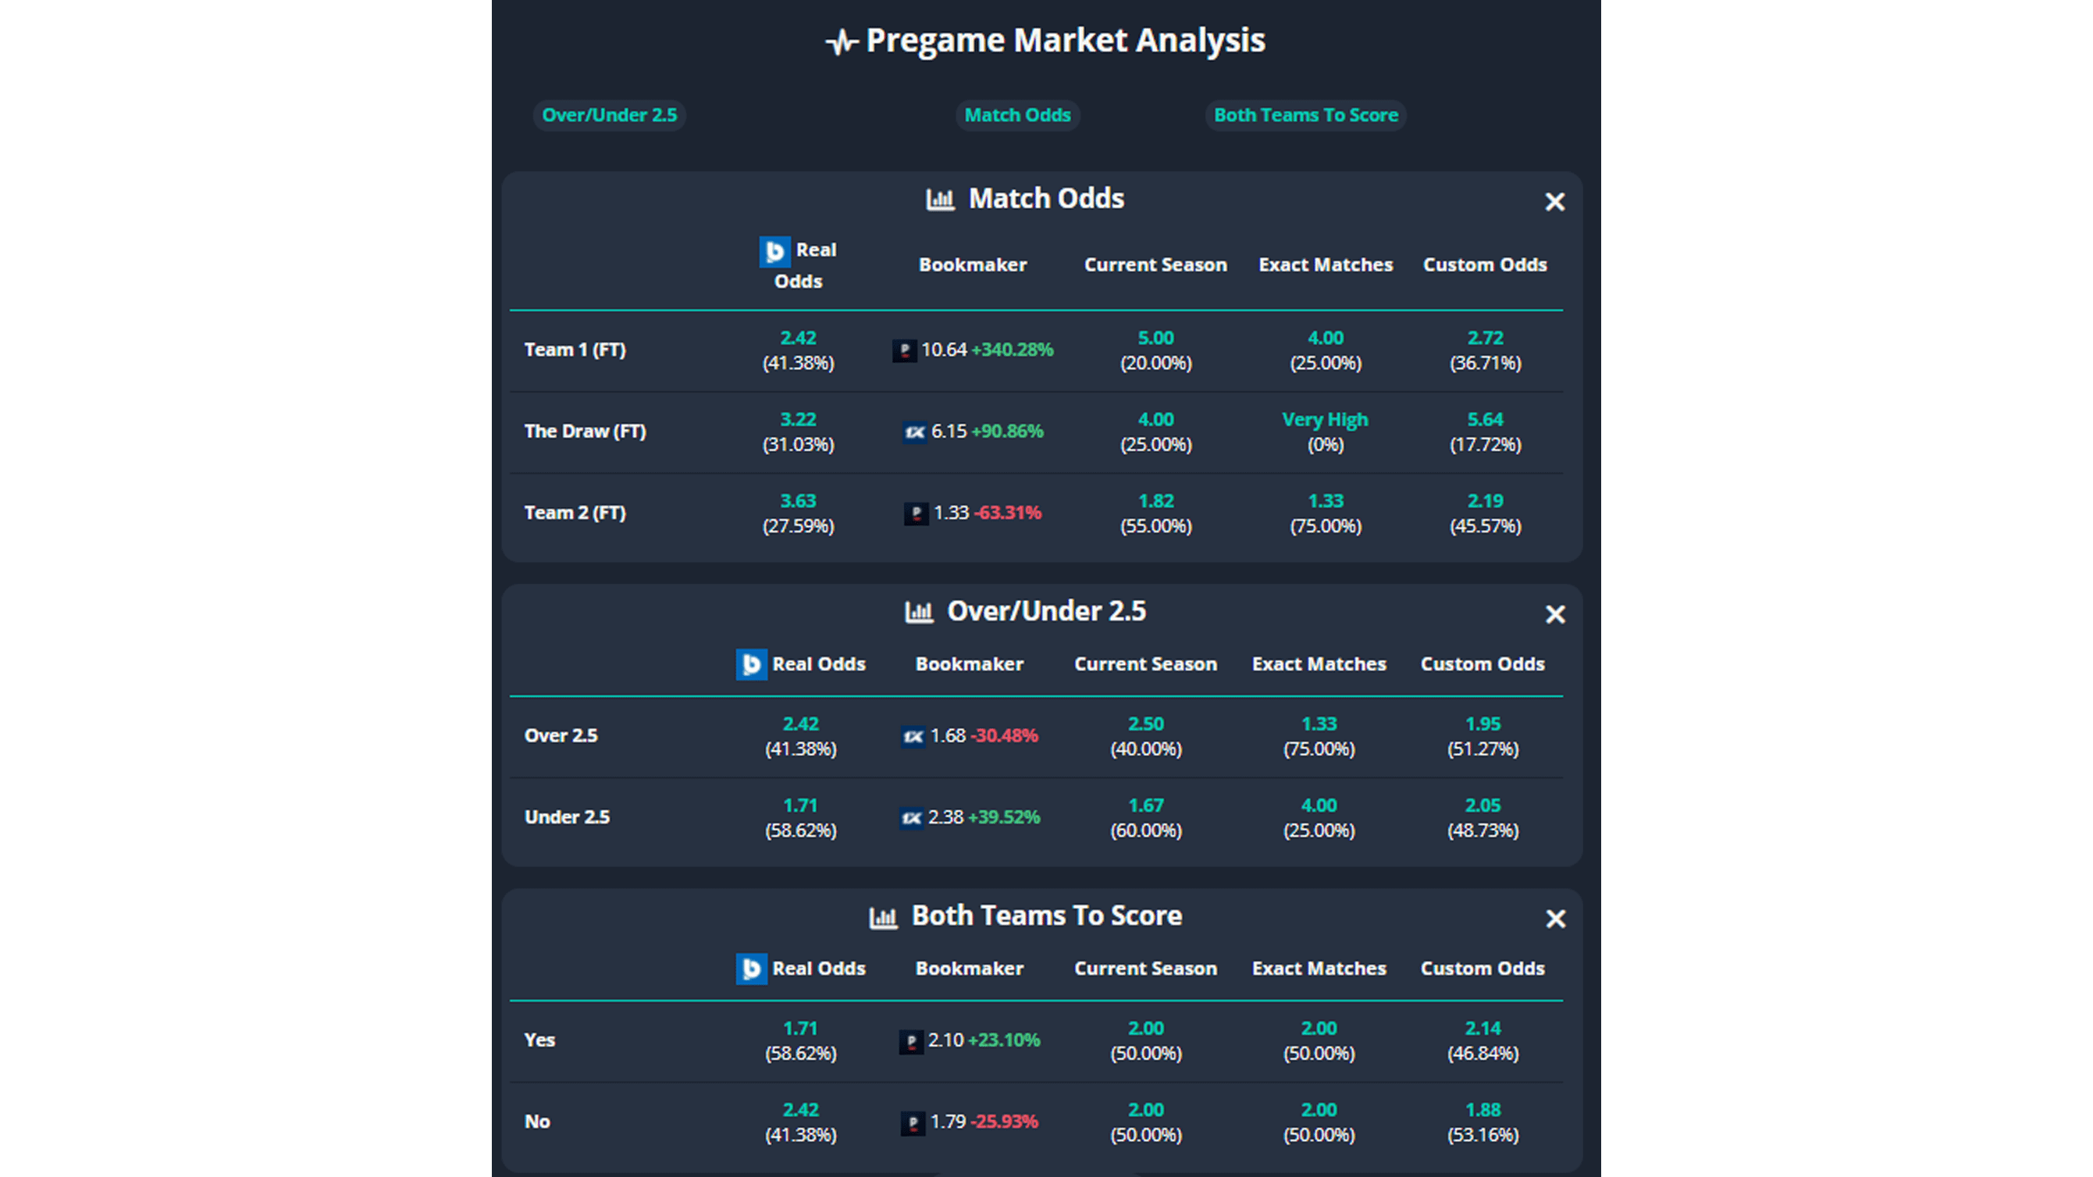Close the Over/Under 2.5 panel
This screenshot has width=2093, height=1177.
[1554, 615]
